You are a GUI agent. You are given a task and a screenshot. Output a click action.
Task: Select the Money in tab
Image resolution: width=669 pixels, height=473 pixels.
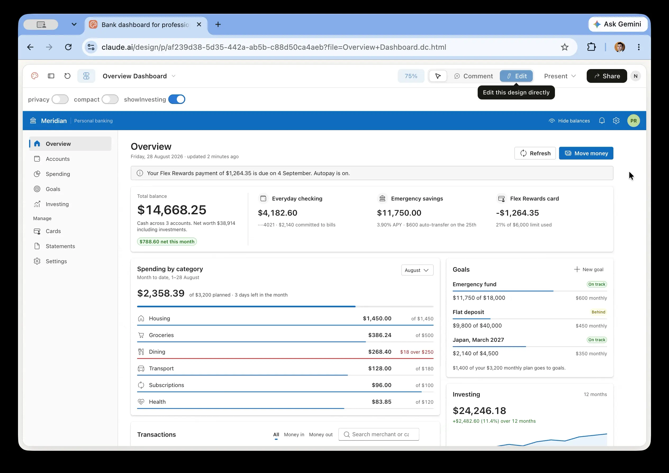(294, 434)
